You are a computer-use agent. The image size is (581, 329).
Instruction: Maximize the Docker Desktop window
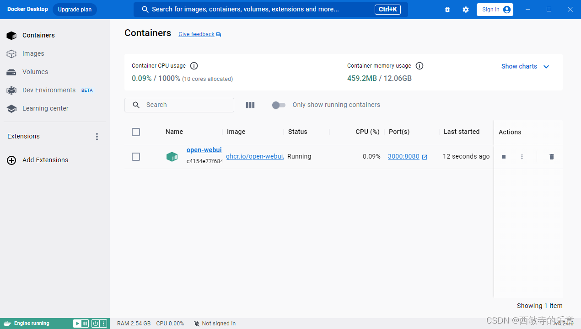549,10
